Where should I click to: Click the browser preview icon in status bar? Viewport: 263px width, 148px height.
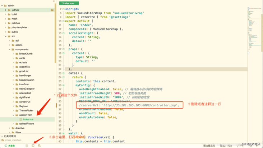(39, 145)
